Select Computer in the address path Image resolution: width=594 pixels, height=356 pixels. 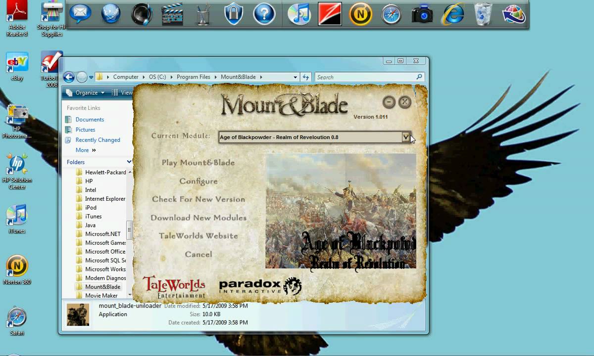coord(126,77)
